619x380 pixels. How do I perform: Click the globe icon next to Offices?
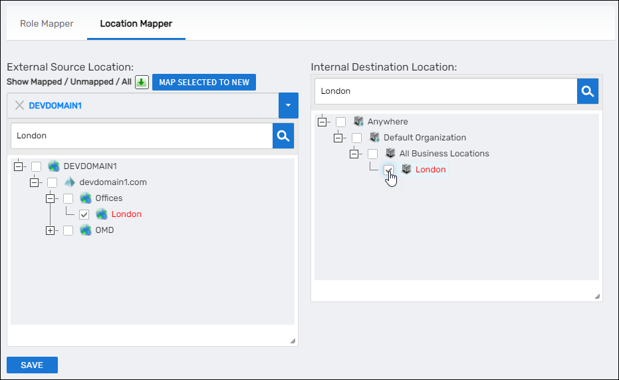point(86,198)
